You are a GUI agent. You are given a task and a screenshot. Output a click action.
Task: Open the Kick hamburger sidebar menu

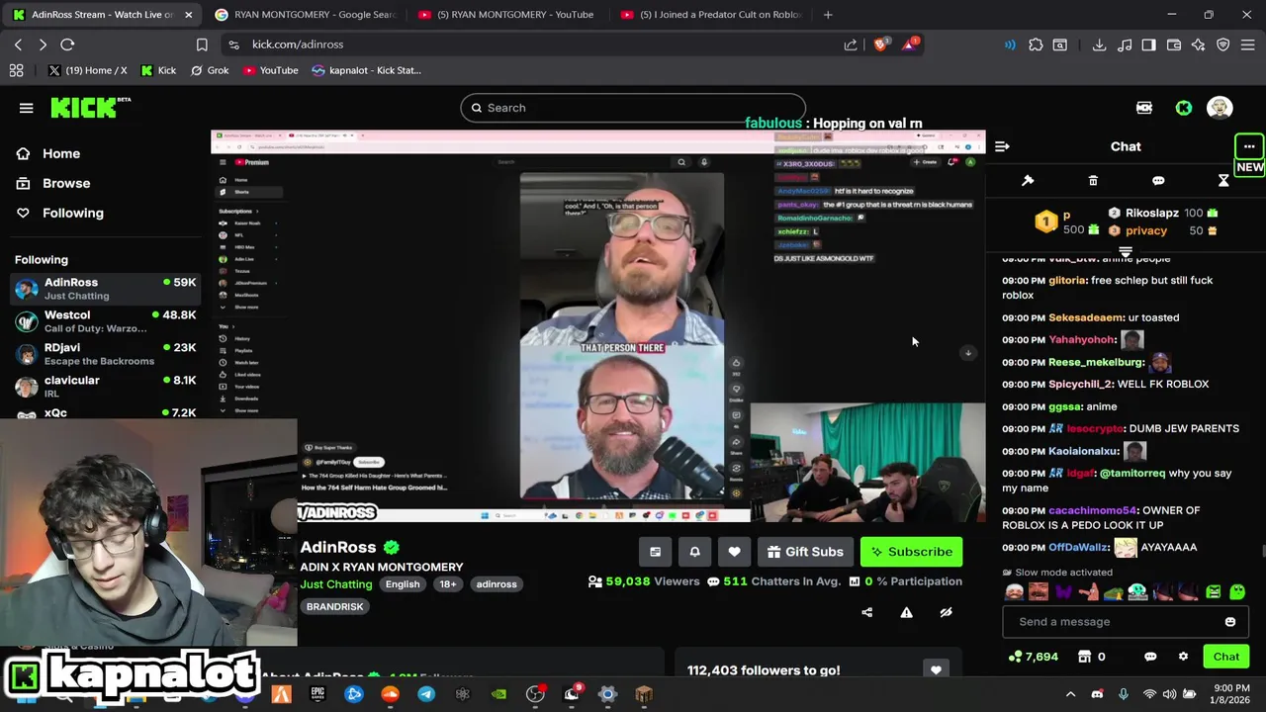point(27,108)
